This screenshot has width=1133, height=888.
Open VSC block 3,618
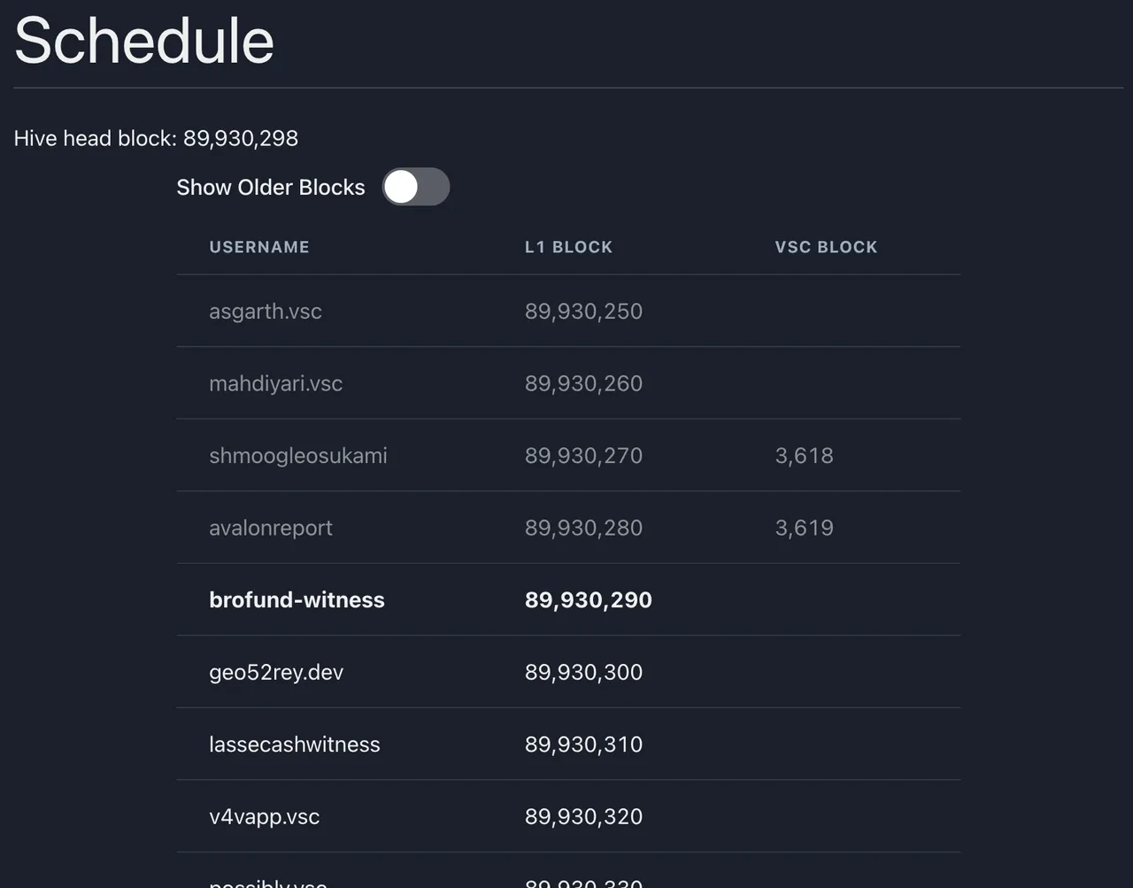[804, 456]
